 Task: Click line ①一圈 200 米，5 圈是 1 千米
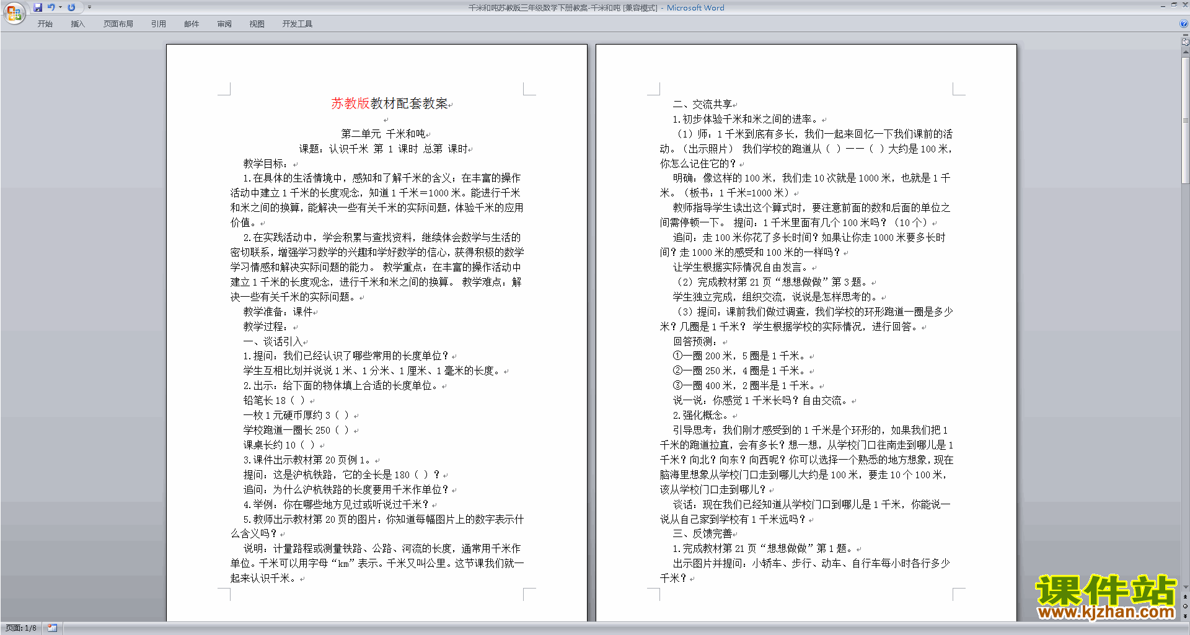[739, 356]
